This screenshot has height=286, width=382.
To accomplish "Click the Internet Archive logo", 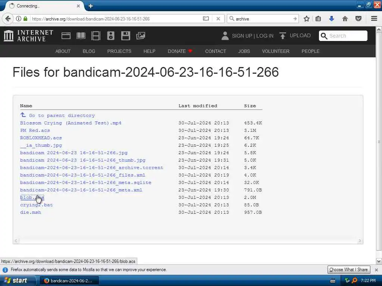I will (28, 36).
